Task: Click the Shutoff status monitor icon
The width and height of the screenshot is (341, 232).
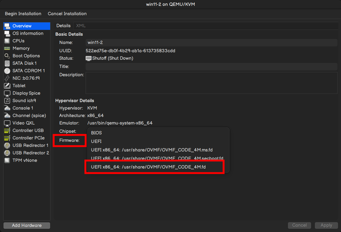Action: (89, 58)
